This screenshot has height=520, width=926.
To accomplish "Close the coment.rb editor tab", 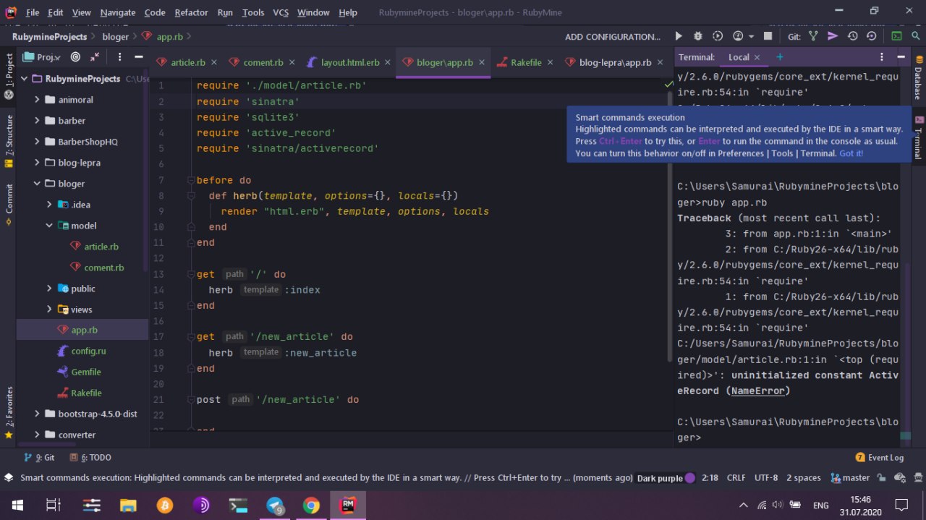I will pos(291,62).
